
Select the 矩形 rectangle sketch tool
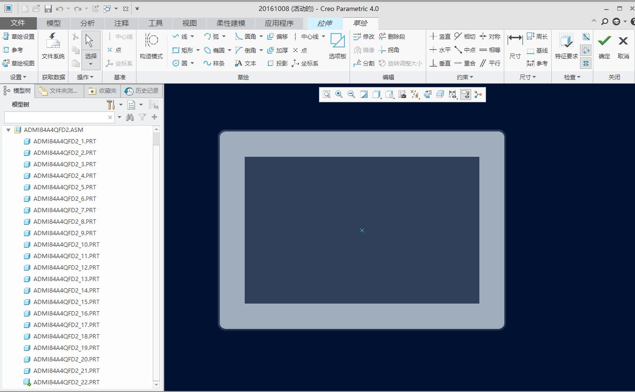(x=182, y=50)
